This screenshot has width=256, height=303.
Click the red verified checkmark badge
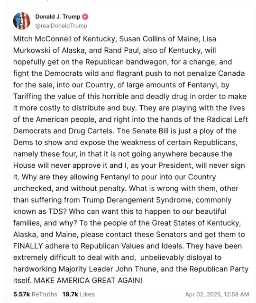click(x=85, y=17)
